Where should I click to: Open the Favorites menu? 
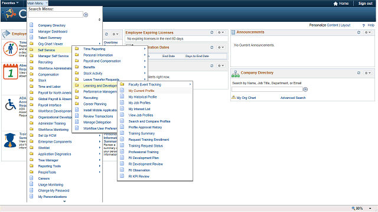[x=10, y=3]
